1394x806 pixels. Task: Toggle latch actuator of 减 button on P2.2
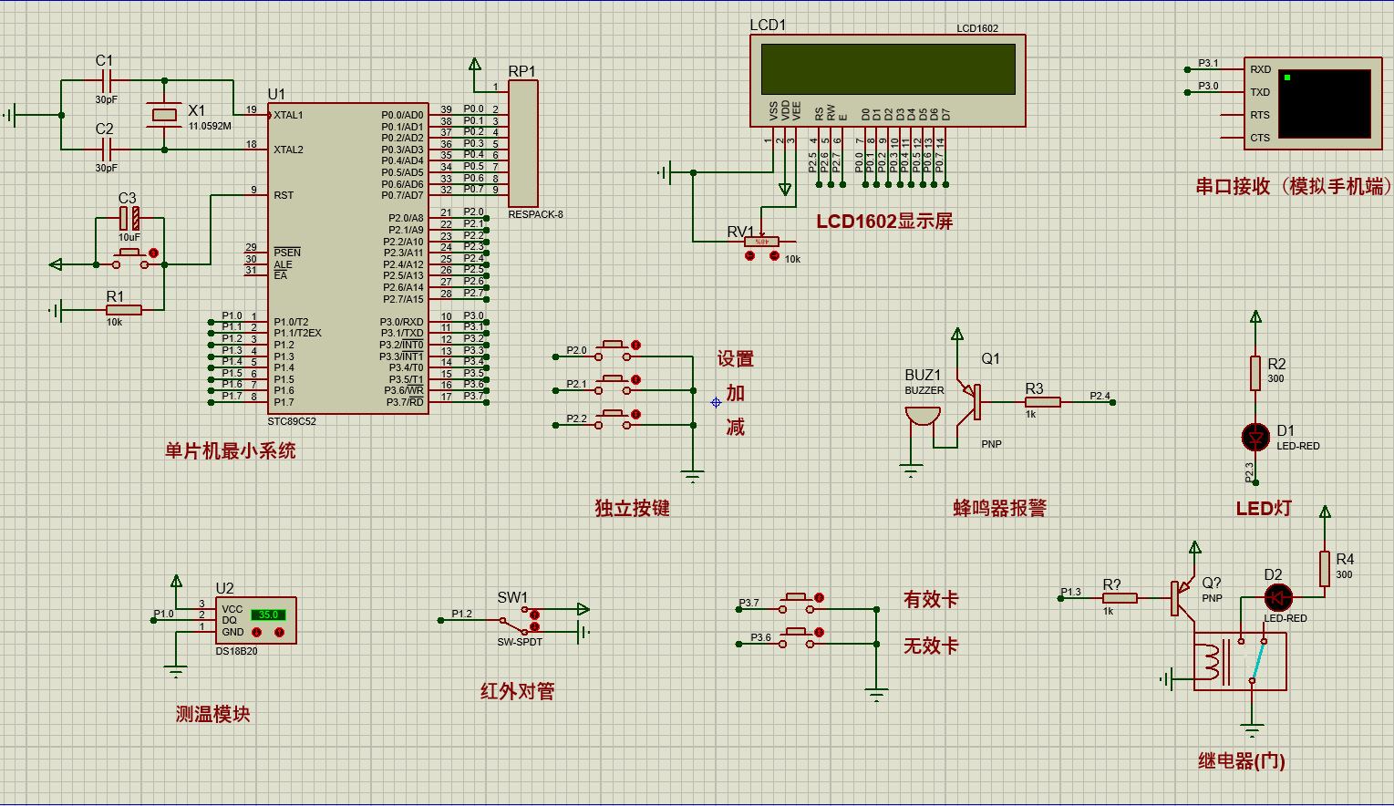[x=635, y=415]
